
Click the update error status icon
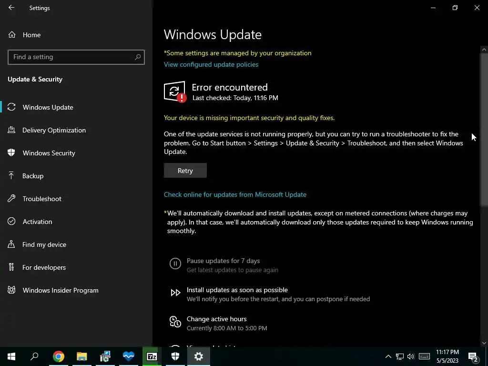pos(175,92)
